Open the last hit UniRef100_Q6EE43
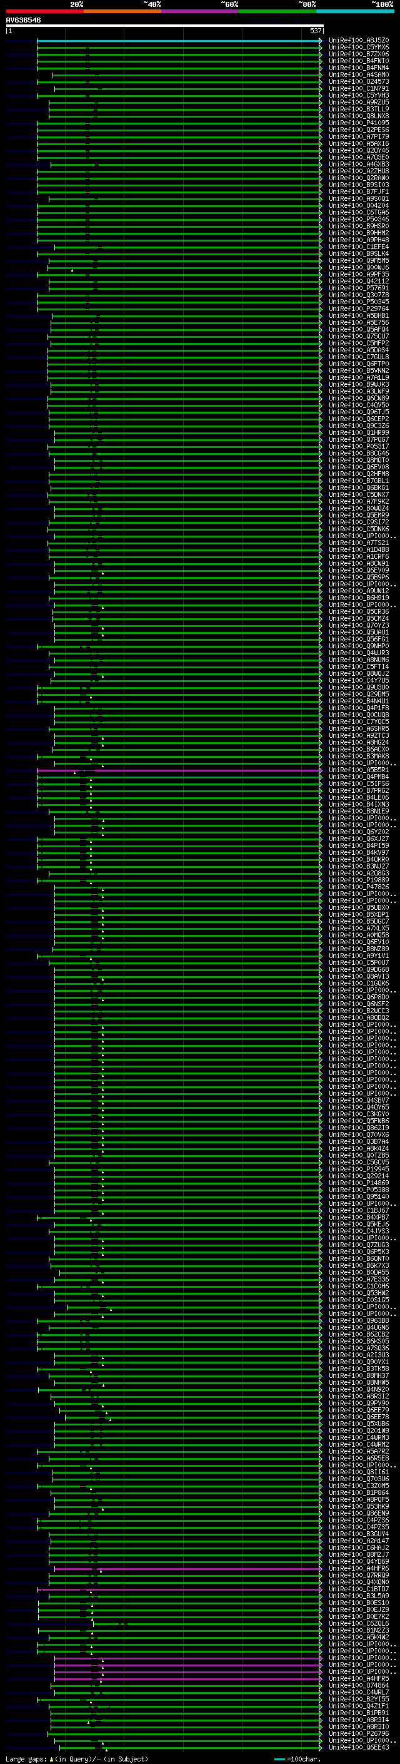 coord(359,1748)
